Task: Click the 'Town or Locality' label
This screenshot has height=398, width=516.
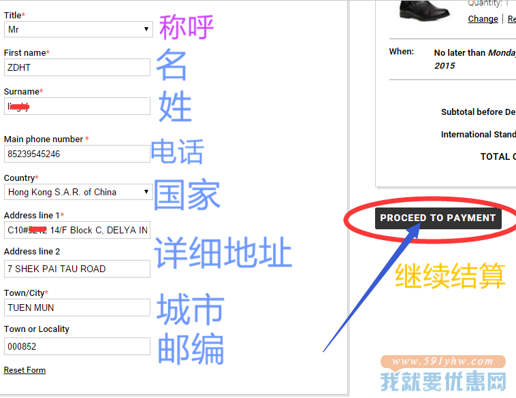Action: [37, 329]
